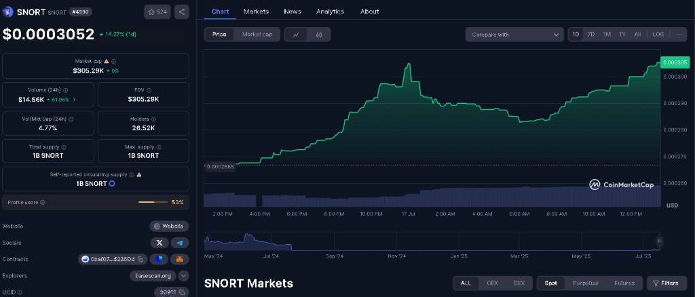Copy the contract address 0xaf07
The width and height of the screenshot is (695, 297).
coord(140,259)
